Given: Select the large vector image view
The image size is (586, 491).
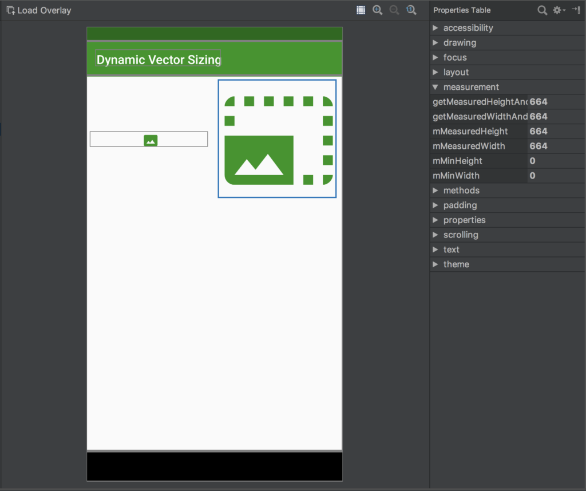Looking at the screenshot, I should tap(277, 138).
